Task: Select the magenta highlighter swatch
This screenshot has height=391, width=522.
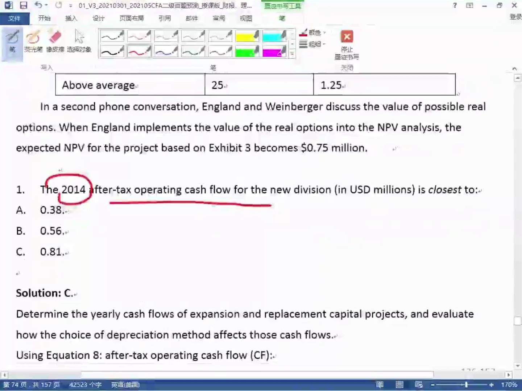Action: (x=274, y=51)
